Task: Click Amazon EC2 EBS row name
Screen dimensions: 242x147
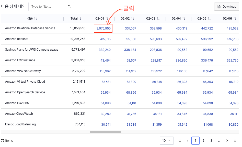Action: [17, 103]
